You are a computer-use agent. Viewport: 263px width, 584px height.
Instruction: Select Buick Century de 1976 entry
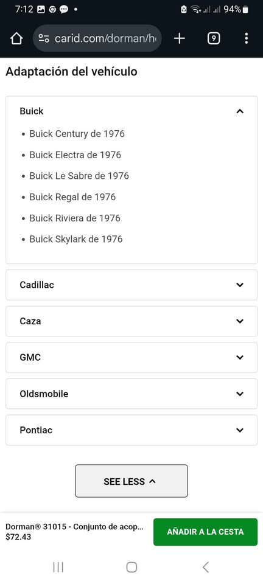tap(77, 133)
